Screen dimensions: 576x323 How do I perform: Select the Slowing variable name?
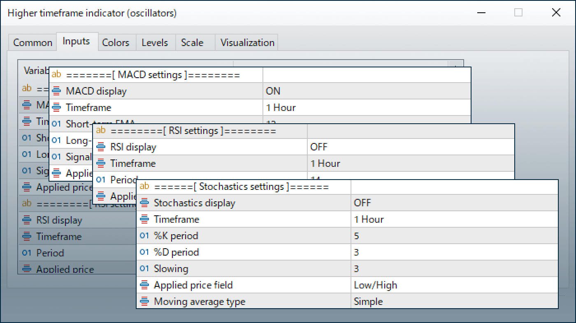[171, 269]
